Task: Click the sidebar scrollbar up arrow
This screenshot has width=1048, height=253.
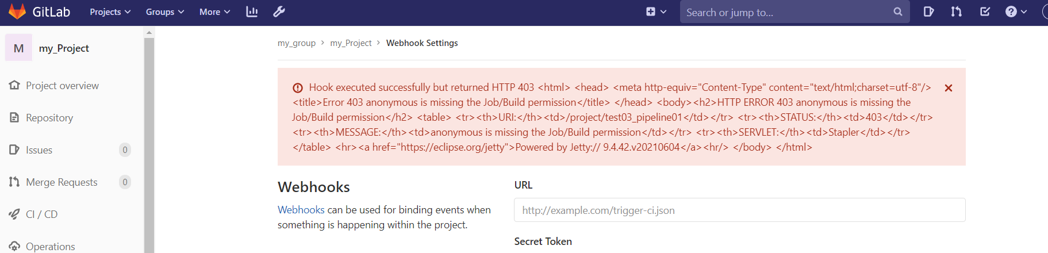Action: [x=149, y=32]
